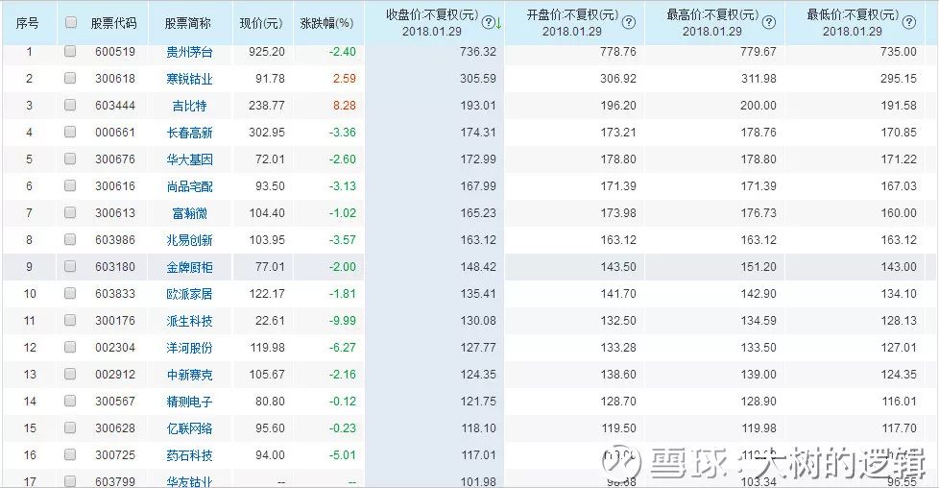Check the box for 002304 洋河股份

coord(70,347)
